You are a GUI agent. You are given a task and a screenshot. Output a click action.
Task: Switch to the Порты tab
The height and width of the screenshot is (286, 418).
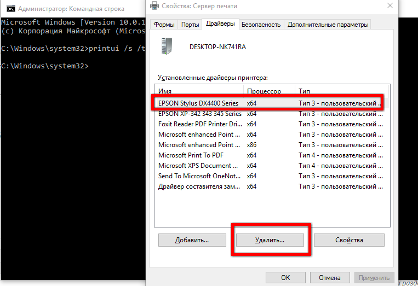point(190,25)
